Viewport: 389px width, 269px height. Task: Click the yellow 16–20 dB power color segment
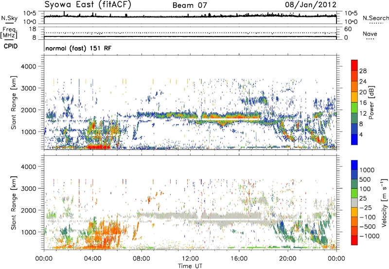coord(354,97)
